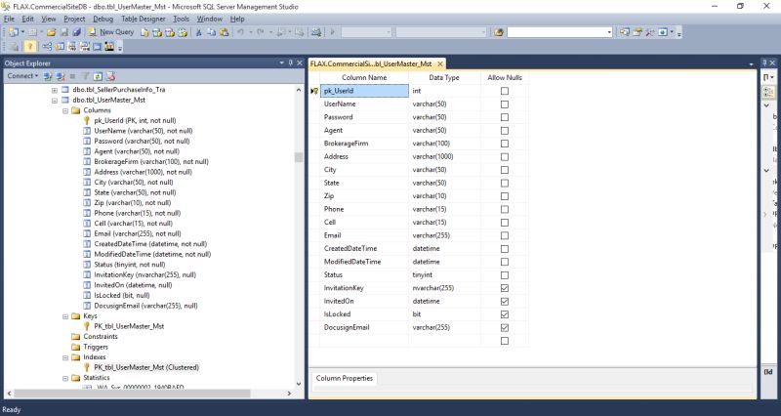Open the File menu
This screenshot has height=416, width=781.
9,19
